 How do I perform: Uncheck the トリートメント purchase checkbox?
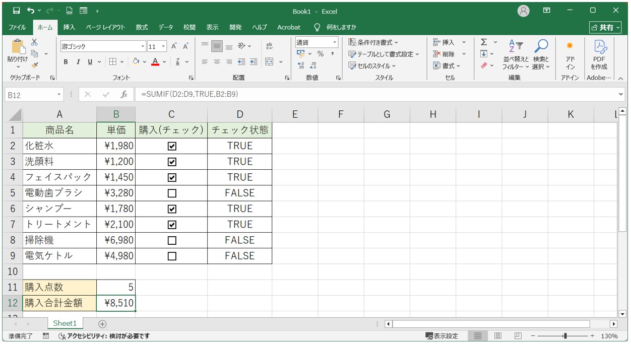tap(172, 224)
